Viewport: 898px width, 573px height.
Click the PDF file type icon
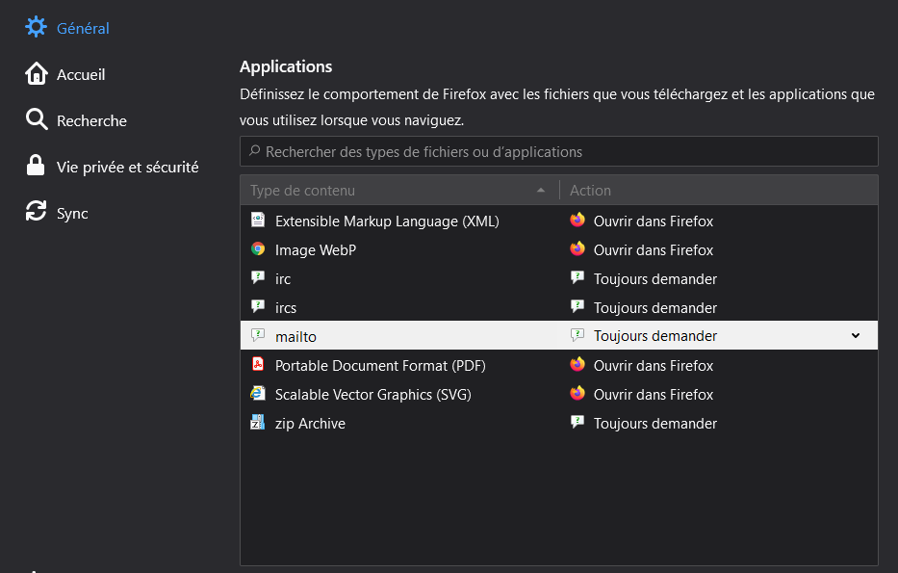[x=258, y=364]
